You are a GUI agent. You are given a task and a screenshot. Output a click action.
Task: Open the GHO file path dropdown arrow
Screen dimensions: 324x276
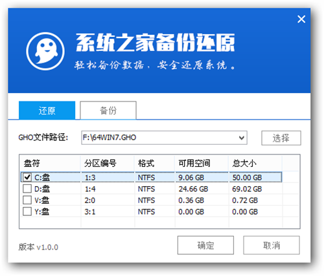point(242,138)
